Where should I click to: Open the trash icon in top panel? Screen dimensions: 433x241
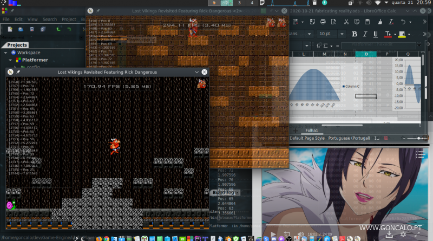pos(314,3)
